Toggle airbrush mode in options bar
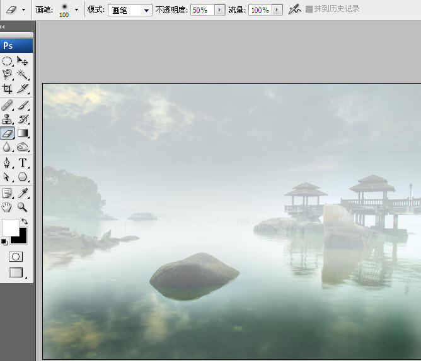The image size is (421, 361). (294, 9)
